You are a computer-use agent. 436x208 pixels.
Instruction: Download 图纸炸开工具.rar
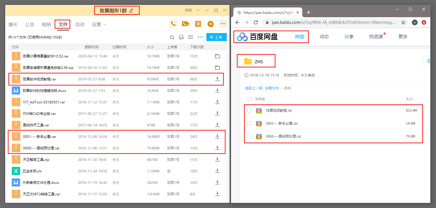tap(217, 125)
